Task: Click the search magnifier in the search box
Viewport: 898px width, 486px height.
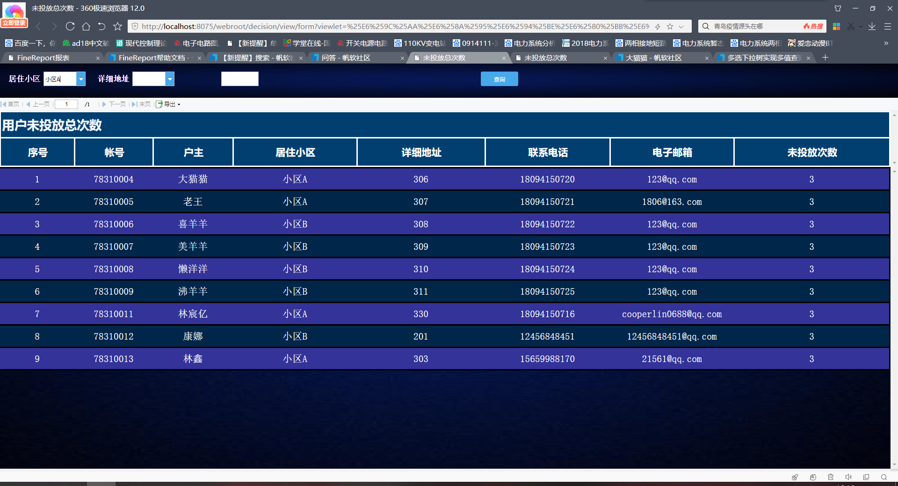Action: [706, 26]
